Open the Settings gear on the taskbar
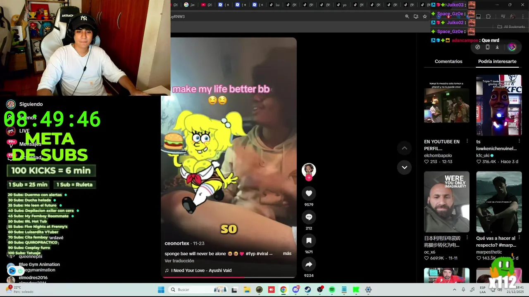Viewport: 529px width, 297px height. 368,290
